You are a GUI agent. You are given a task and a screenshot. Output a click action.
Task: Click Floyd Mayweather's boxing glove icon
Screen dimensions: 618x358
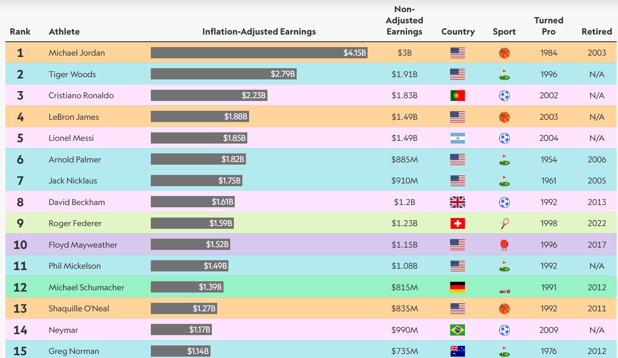(x=504, y=245)
